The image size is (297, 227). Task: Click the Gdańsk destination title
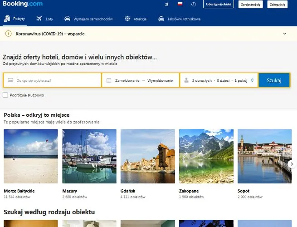click(128, 191)
